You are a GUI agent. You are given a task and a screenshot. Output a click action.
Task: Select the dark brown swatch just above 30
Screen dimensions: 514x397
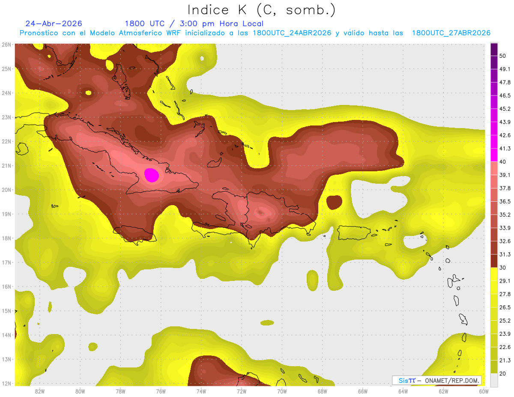click(x=494, y=261)
